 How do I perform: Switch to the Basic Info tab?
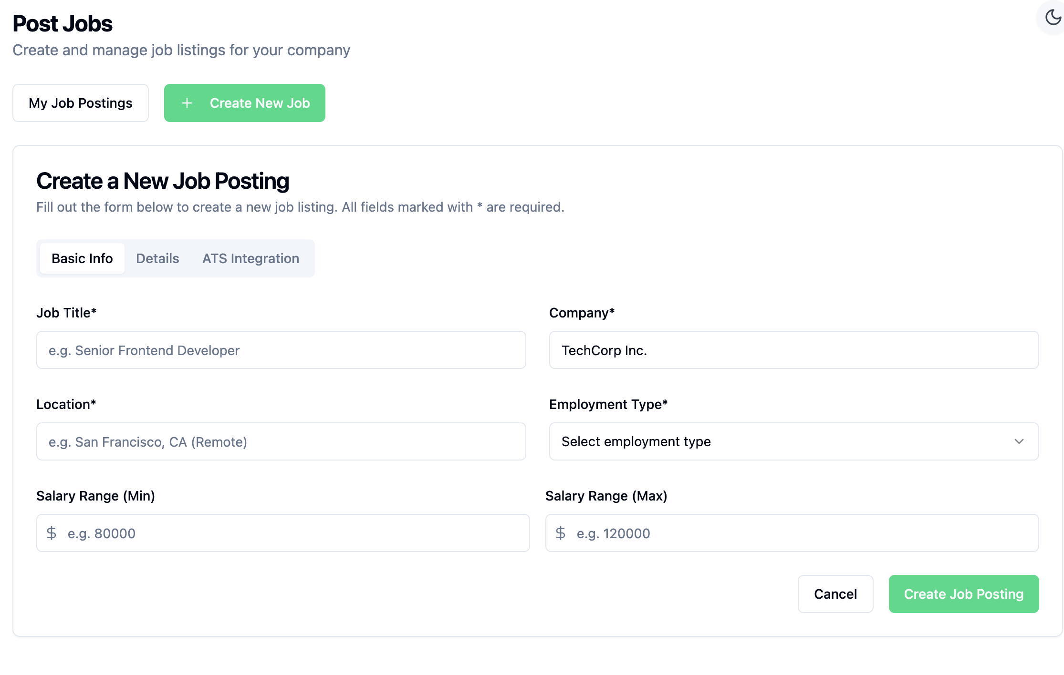point(82,258)
